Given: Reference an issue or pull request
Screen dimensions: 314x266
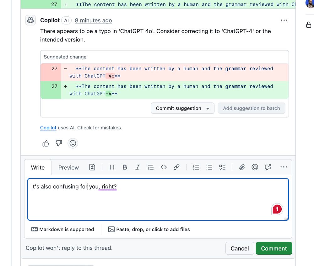Looking at the screenshot, I should pyautogui.click(x=268, y=167).
